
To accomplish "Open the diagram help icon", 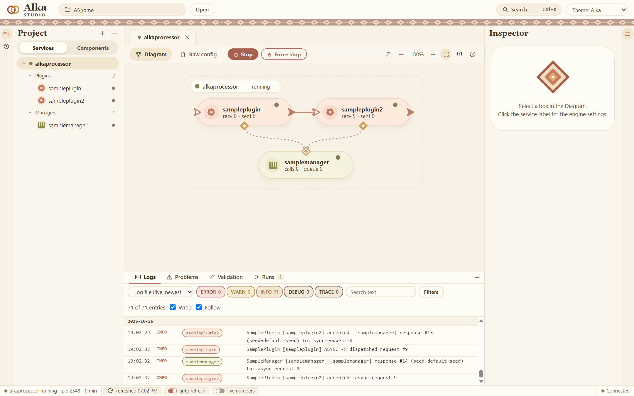I will 473,54.
